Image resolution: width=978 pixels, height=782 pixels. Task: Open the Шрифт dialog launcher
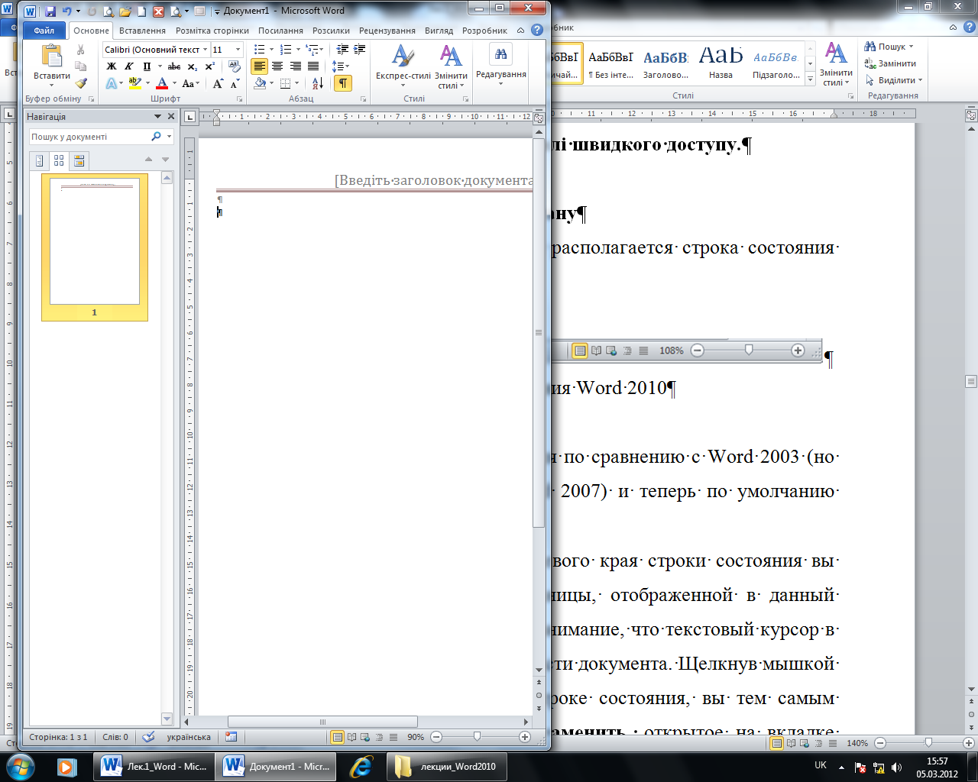[x=239, y=99]
